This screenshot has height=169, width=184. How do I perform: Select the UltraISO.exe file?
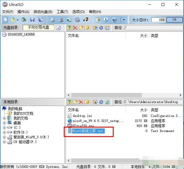83,126
